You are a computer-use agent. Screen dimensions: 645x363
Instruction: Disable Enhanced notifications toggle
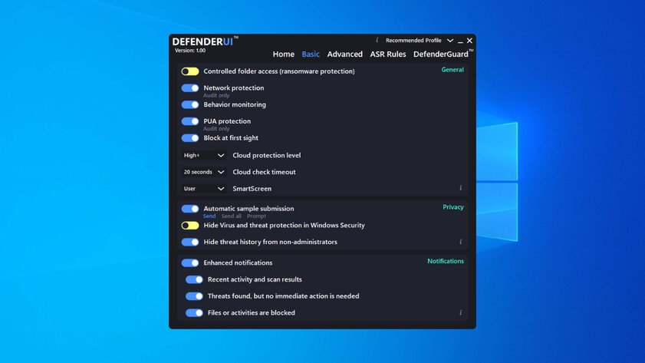(190, 263)
